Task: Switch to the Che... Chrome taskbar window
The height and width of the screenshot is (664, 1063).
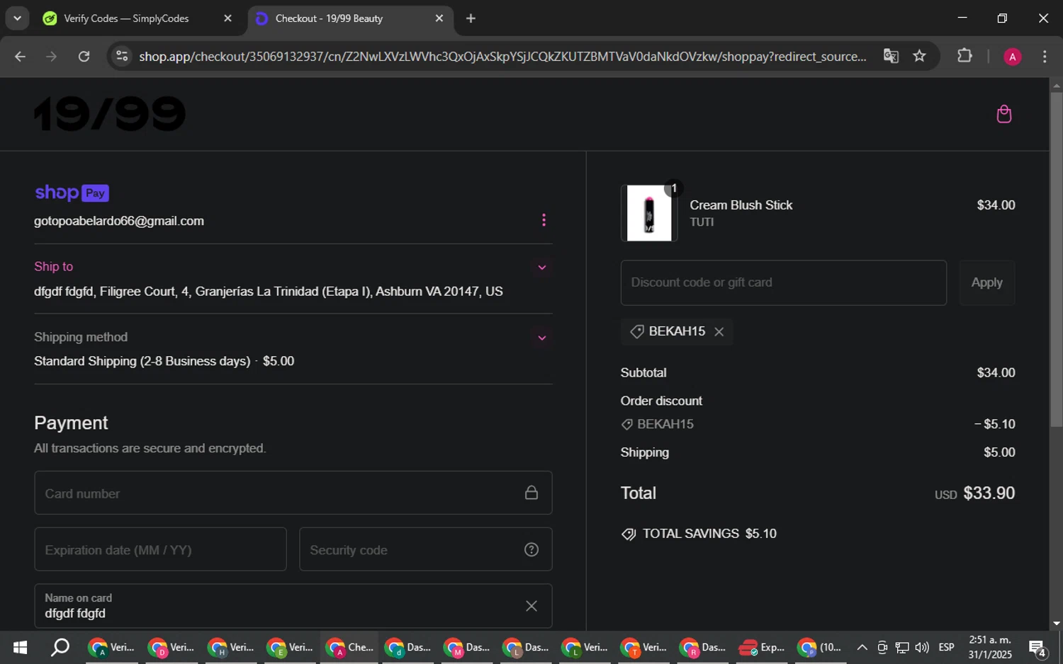Action: coord(349,647)
